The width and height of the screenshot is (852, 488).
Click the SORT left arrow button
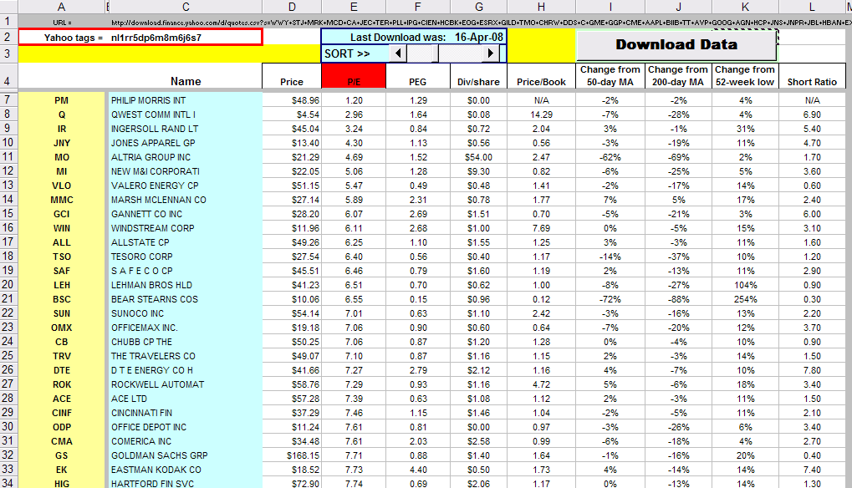click(x=398, y=53)
